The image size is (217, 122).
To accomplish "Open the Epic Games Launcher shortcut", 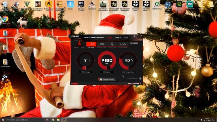I will 81,6.
